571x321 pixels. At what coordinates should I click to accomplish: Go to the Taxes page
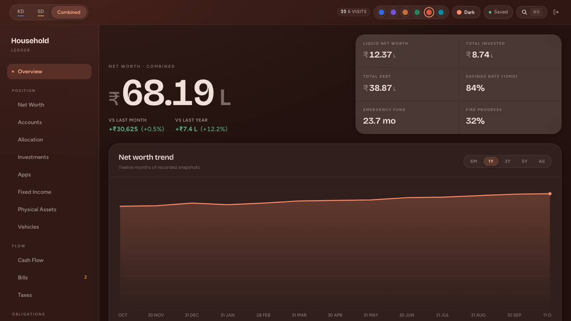[50, 295]
